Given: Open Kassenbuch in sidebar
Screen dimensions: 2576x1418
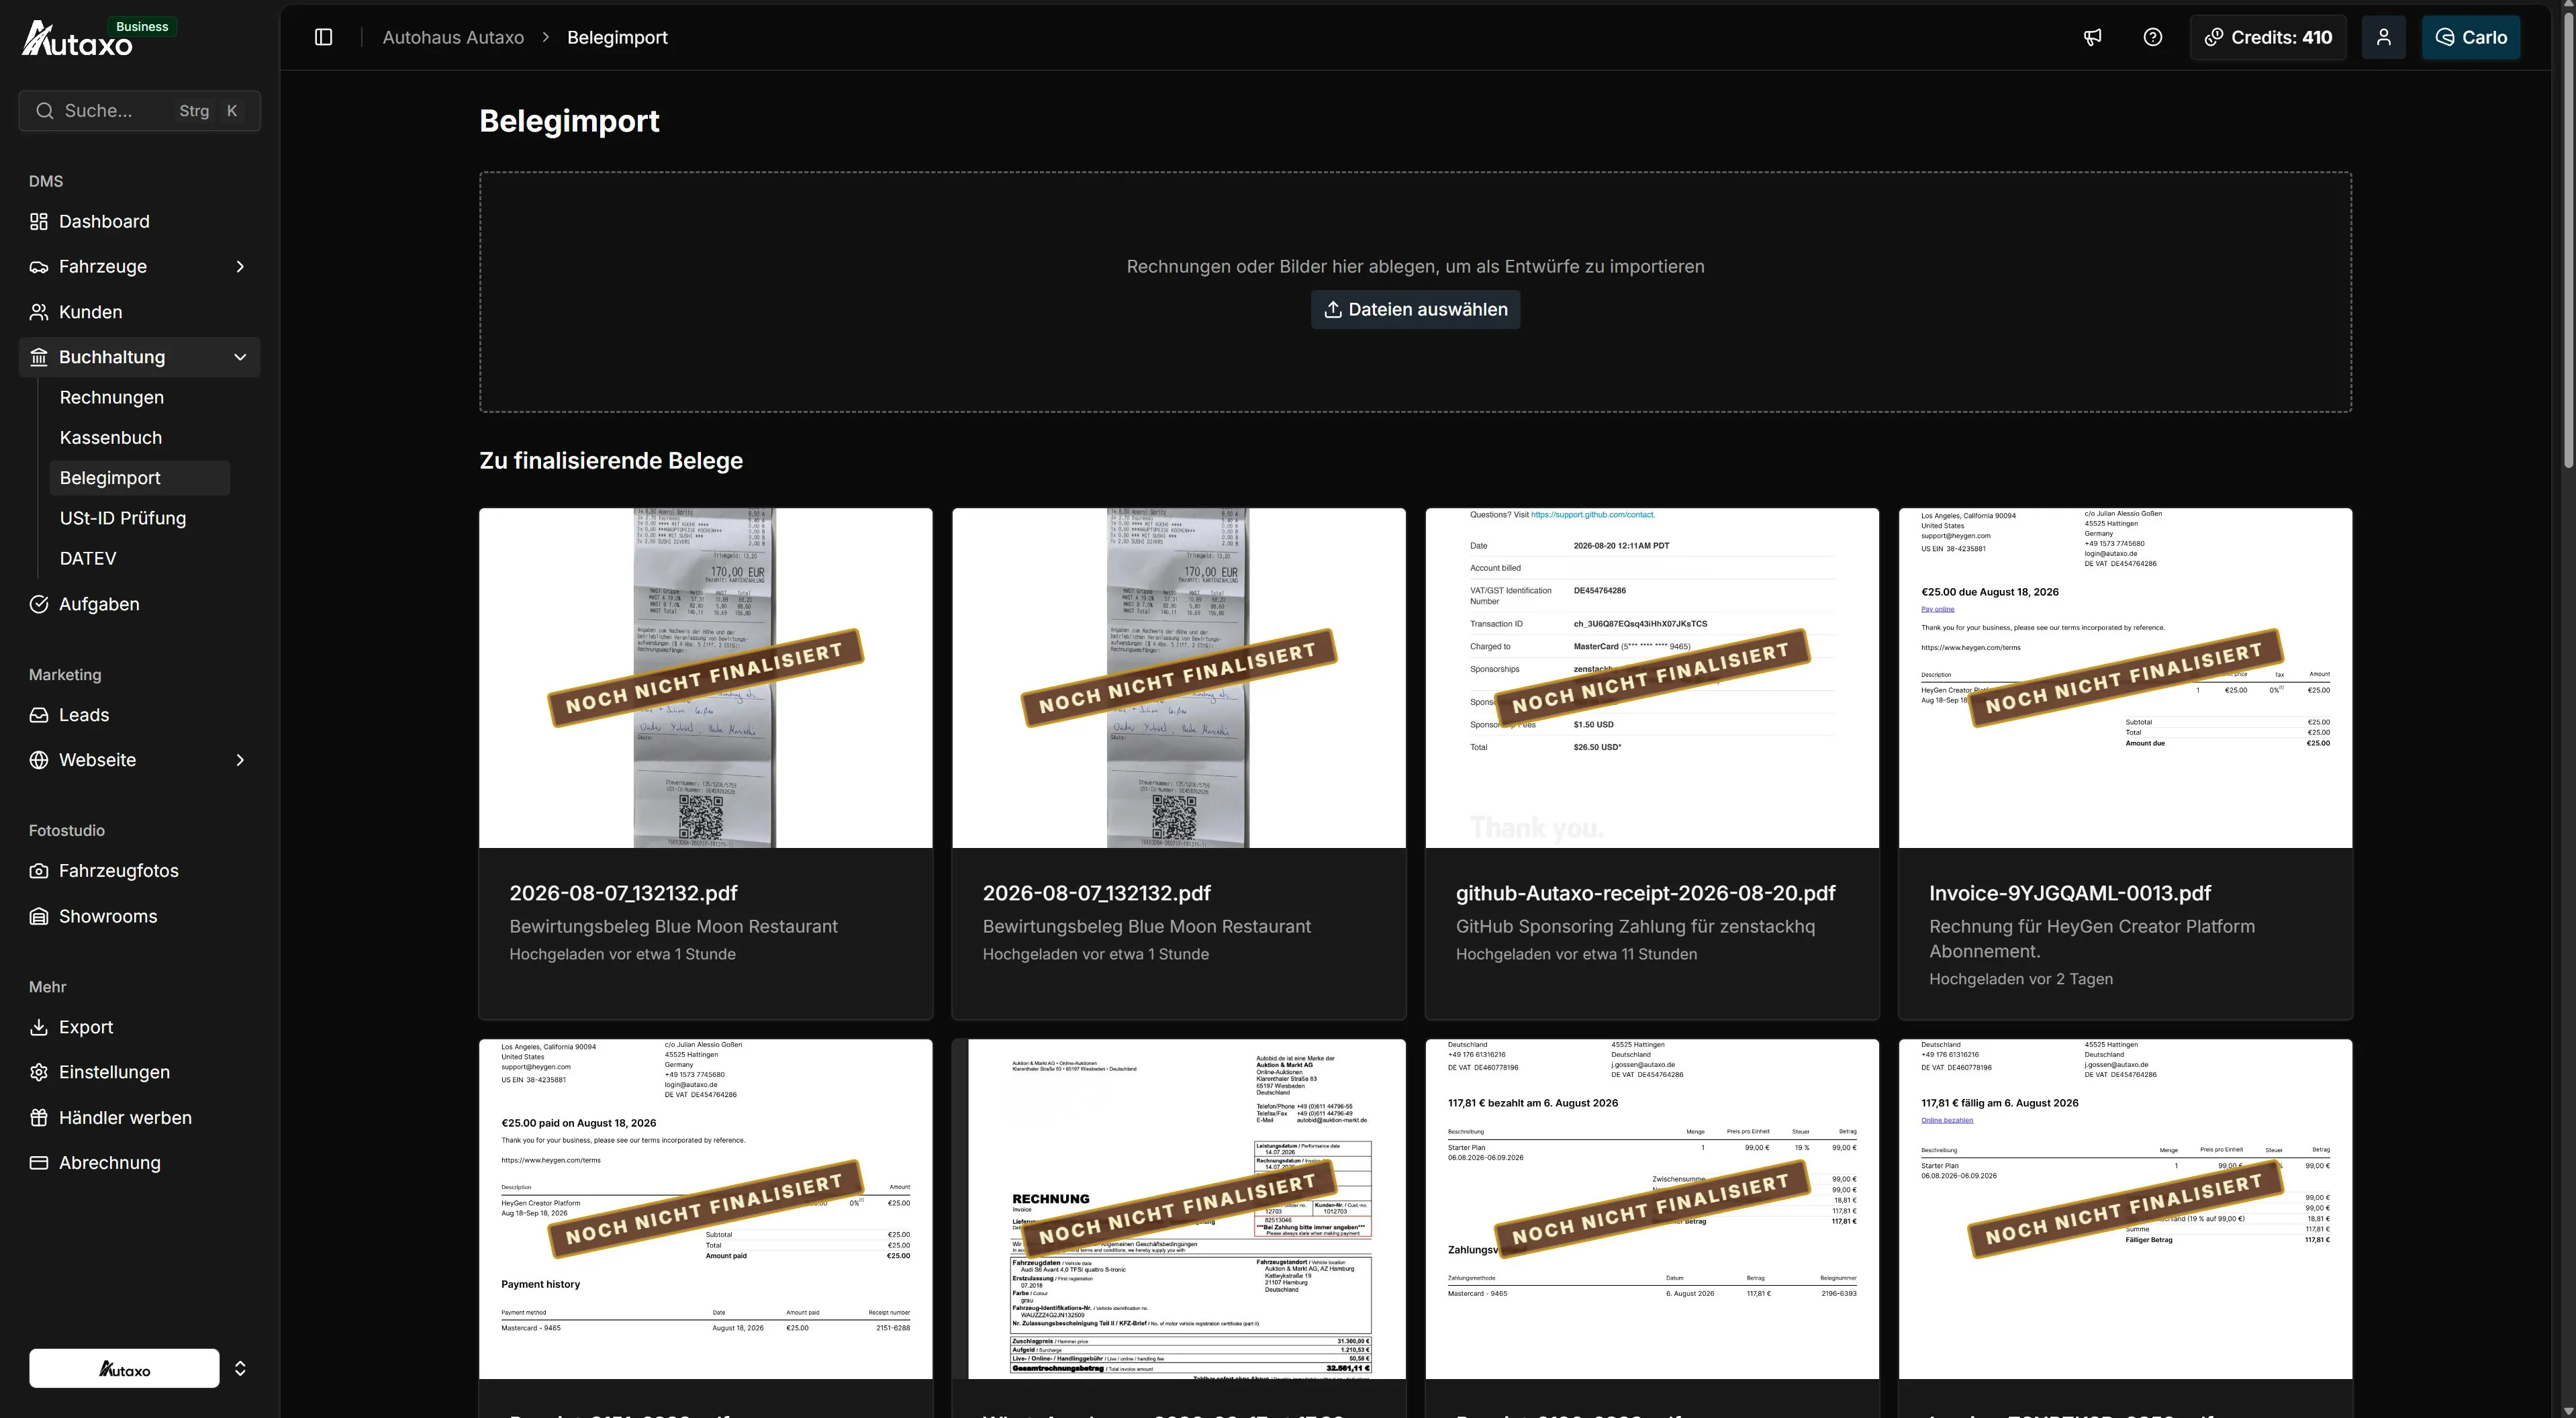Looking at the screenshot, I should 111,438.
